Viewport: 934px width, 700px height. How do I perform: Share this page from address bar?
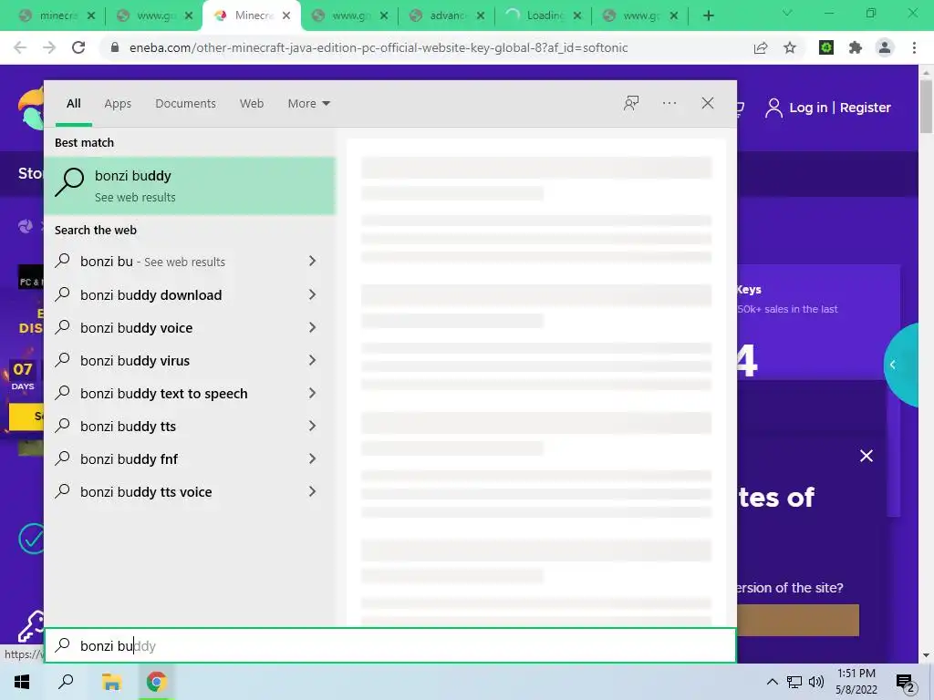pos(761,47)
